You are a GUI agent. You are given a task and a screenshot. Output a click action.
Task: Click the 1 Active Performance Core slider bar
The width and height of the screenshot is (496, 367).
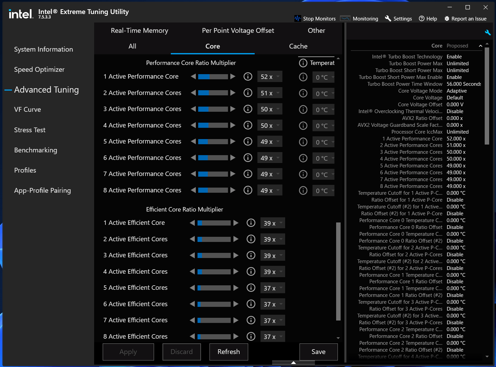[213, 77]
